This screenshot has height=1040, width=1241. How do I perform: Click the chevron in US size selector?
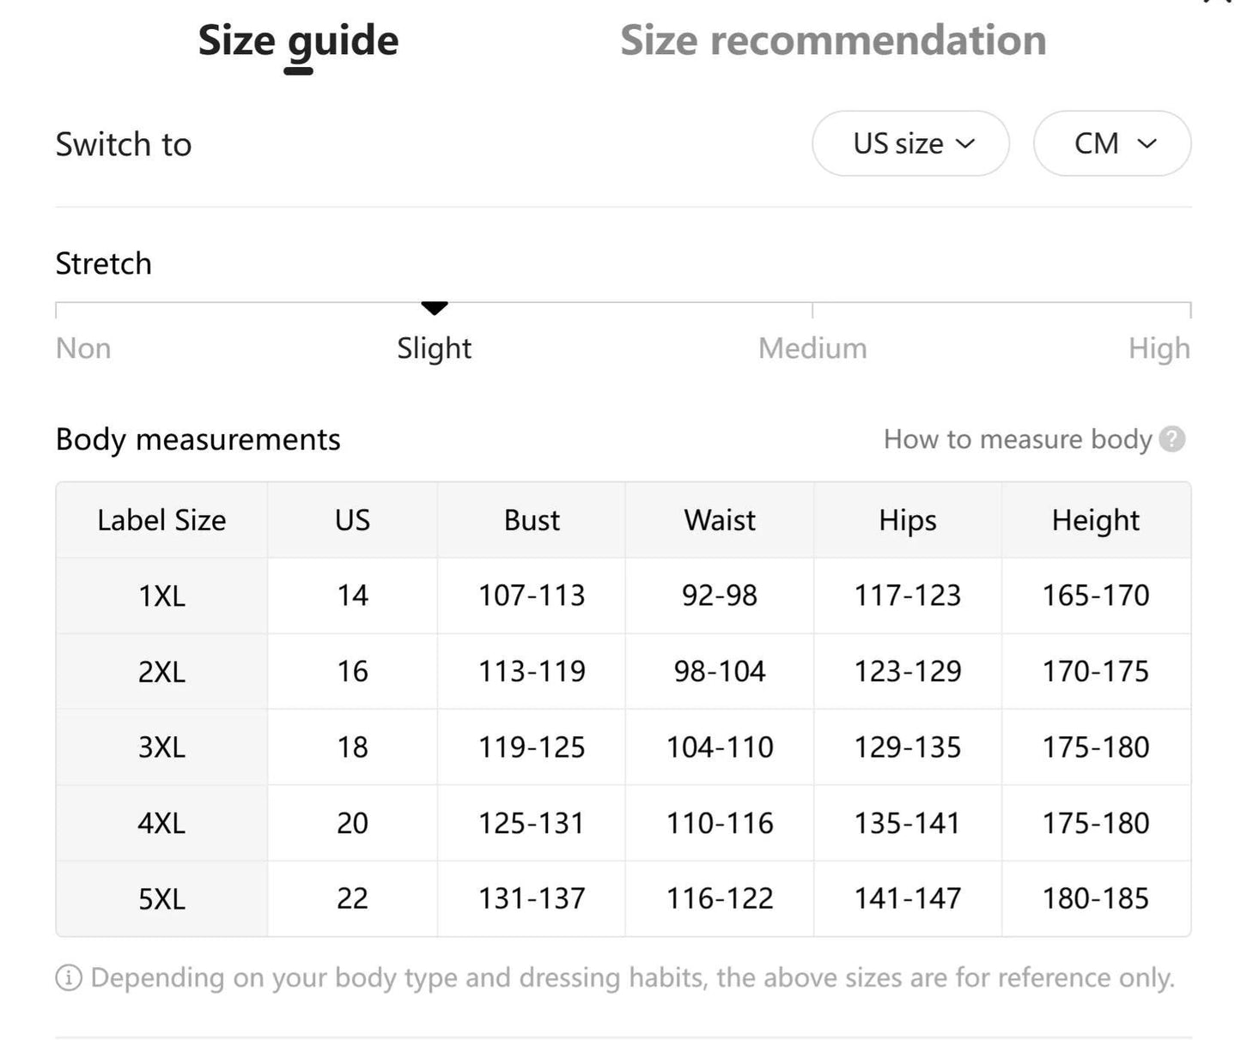pyautogui.click(x=965, y=143)
